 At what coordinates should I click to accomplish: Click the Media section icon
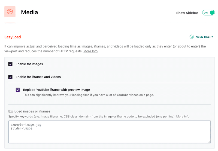pos(10,12)
